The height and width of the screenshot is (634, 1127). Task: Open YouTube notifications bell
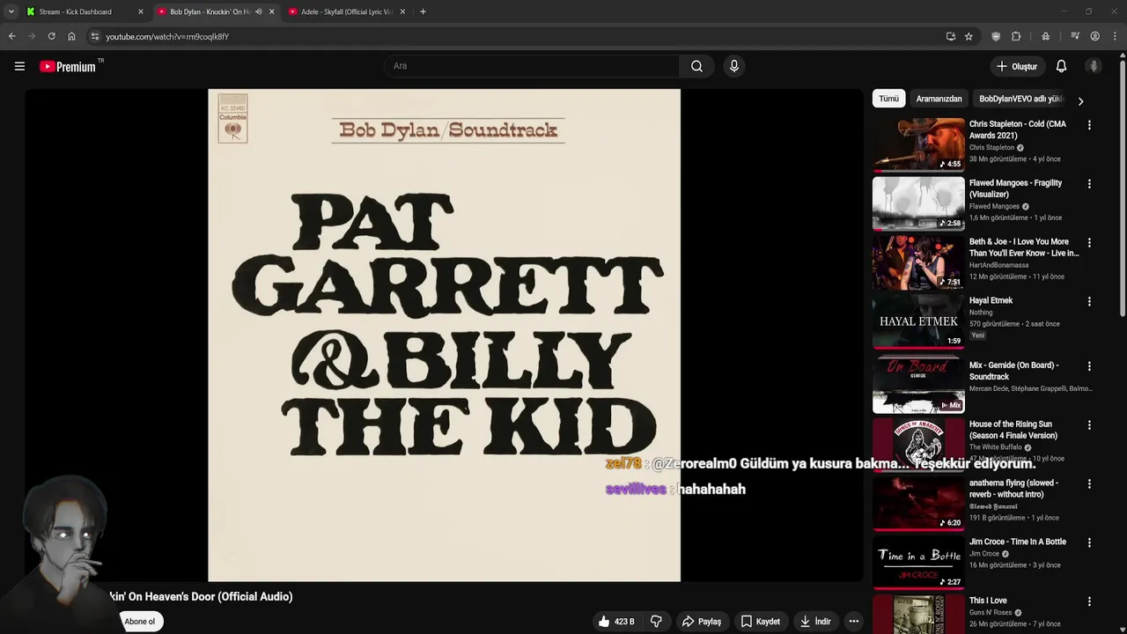(x=1061, y=66)
